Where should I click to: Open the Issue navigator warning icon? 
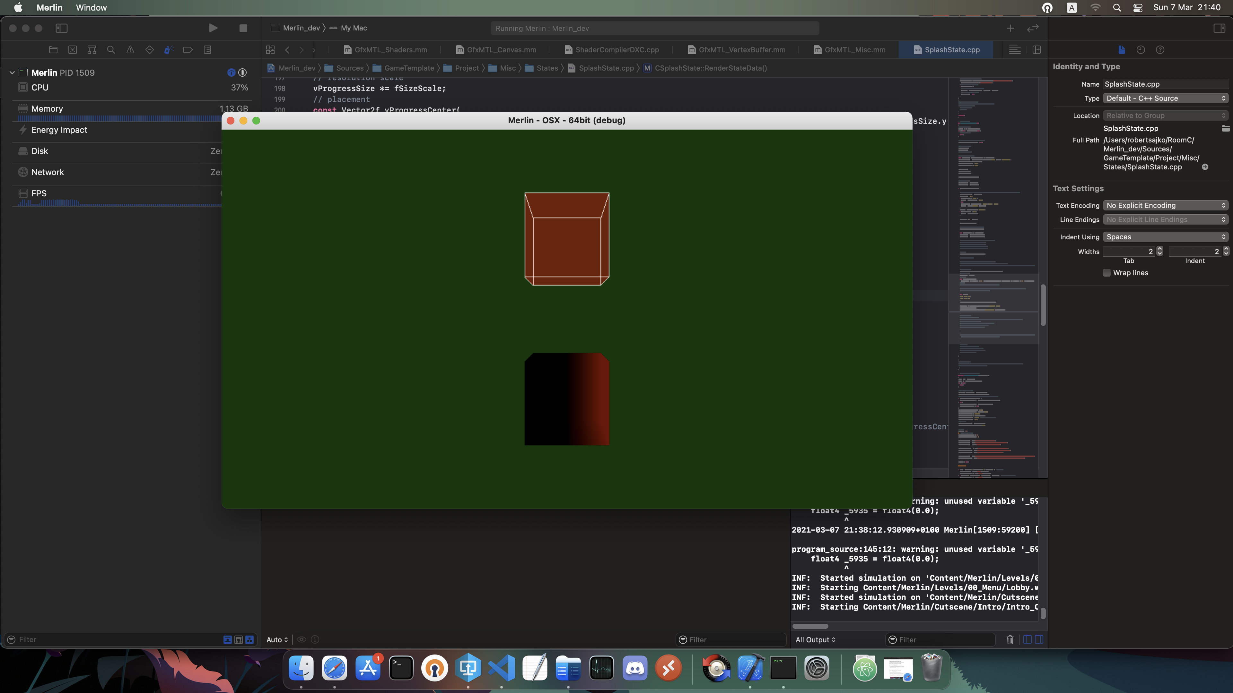pos(130,50)
